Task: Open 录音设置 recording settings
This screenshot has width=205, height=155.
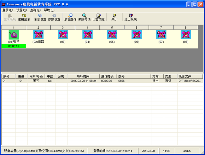Action: (40, 17)
